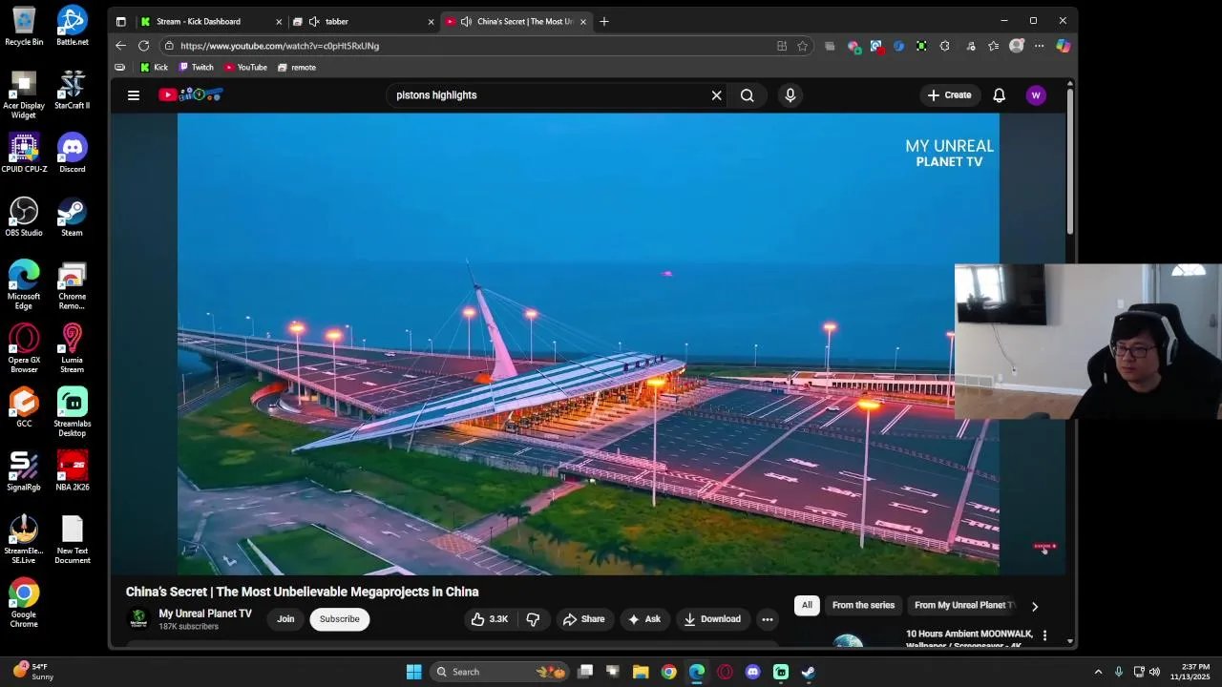This screenshot has height=687, width=1222.
Task: Open Twitch bookmark in favorites bar
Action: [197, 68]
